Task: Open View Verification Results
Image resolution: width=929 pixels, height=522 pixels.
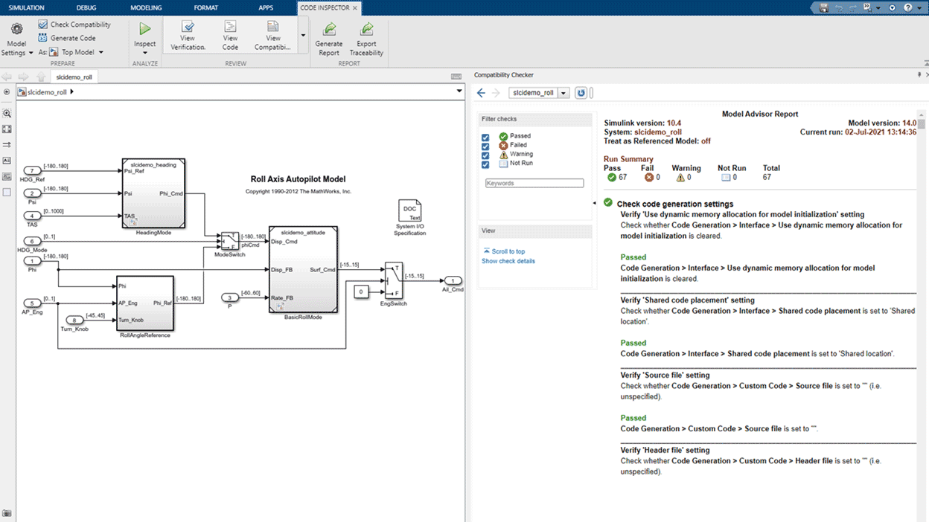Action: point(187,34)
